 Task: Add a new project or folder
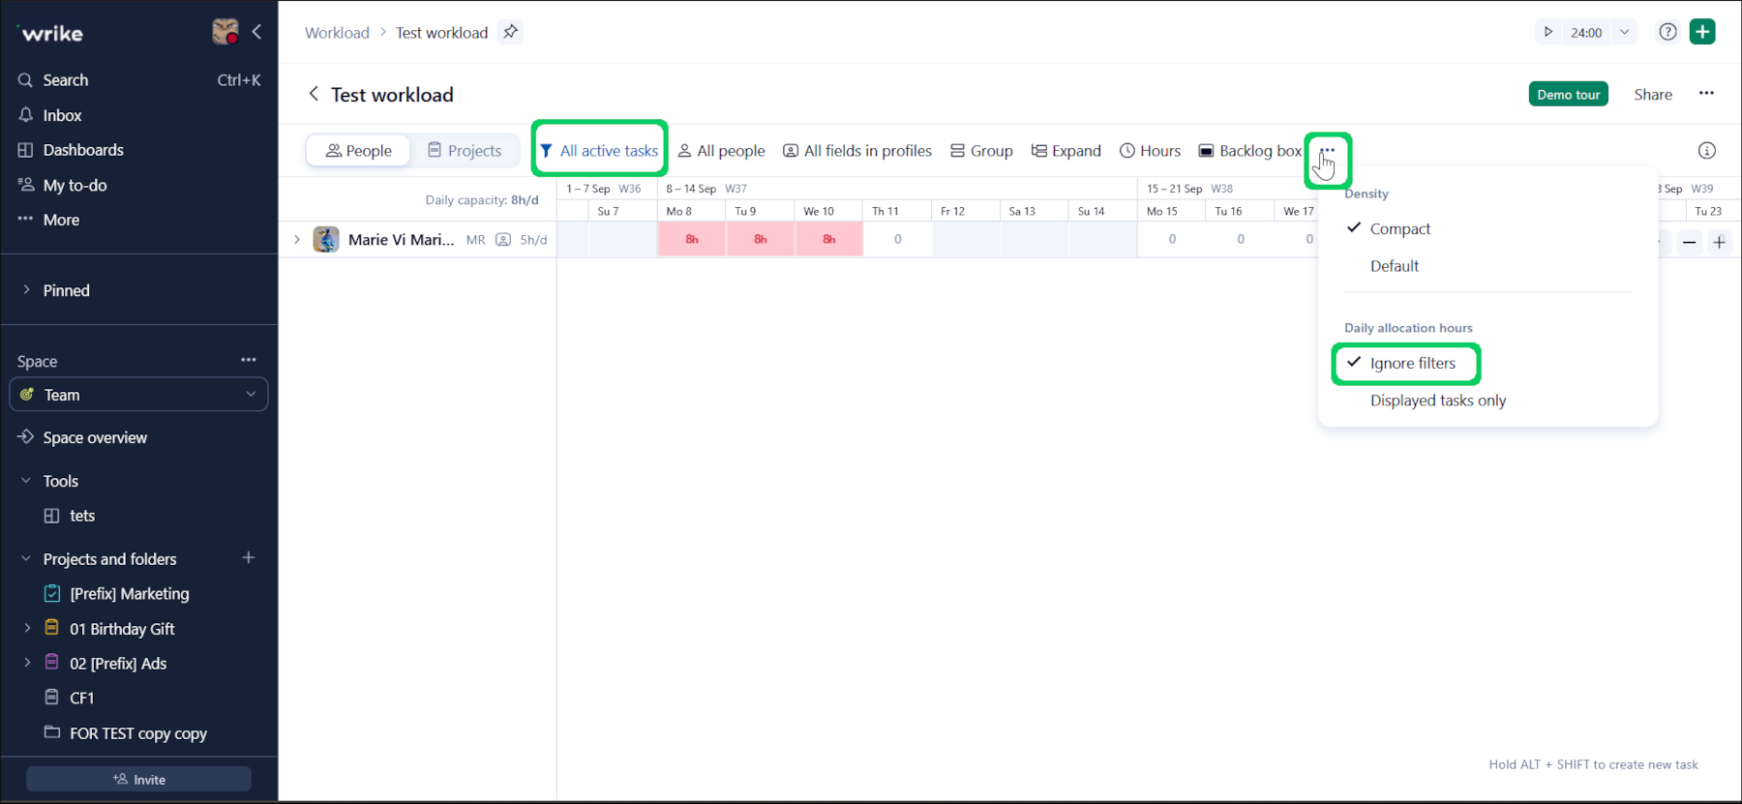click(x=249, y=558)
